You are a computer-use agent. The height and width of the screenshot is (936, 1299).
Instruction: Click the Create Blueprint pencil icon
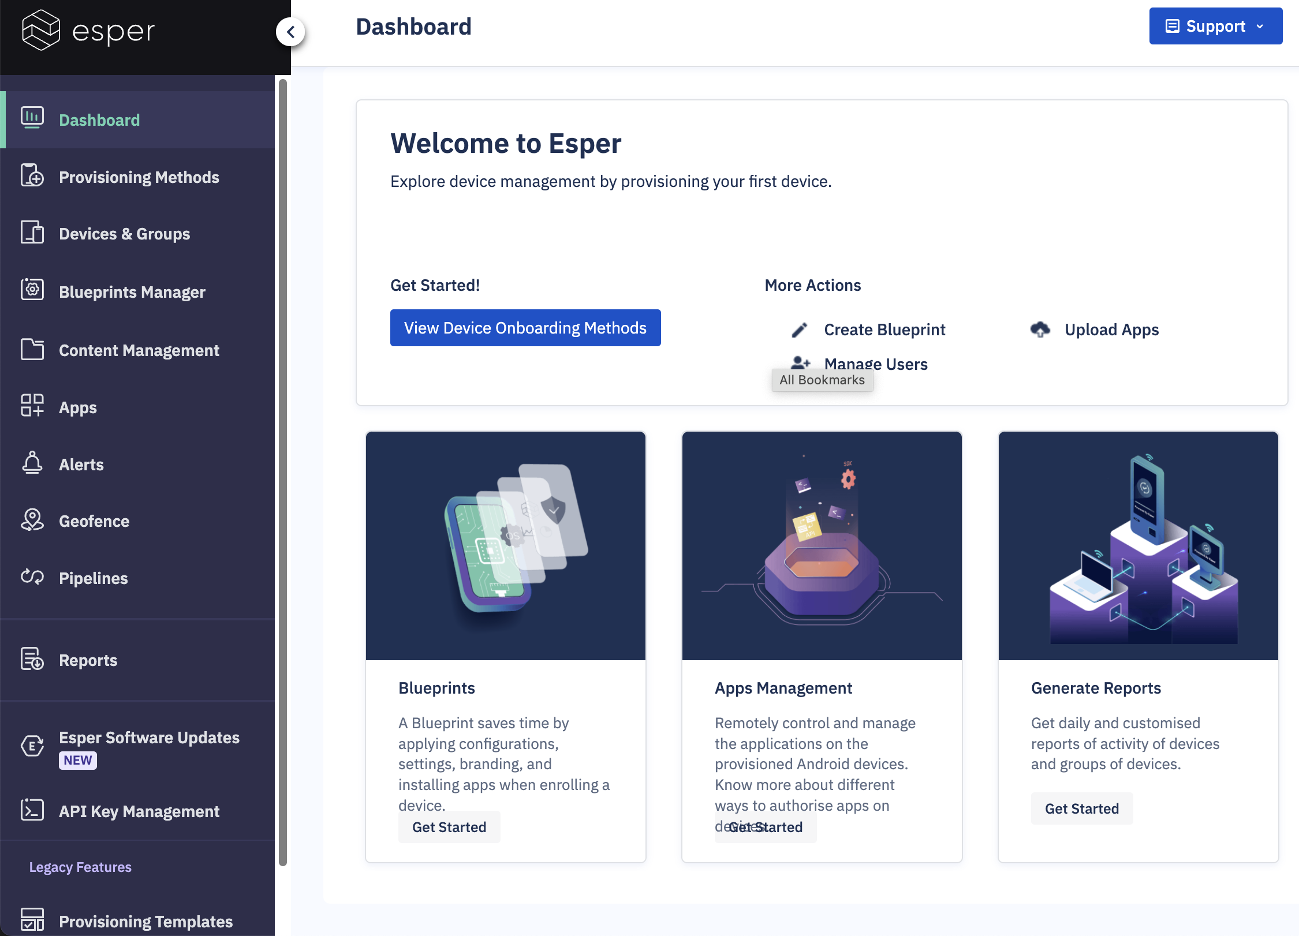798,329
